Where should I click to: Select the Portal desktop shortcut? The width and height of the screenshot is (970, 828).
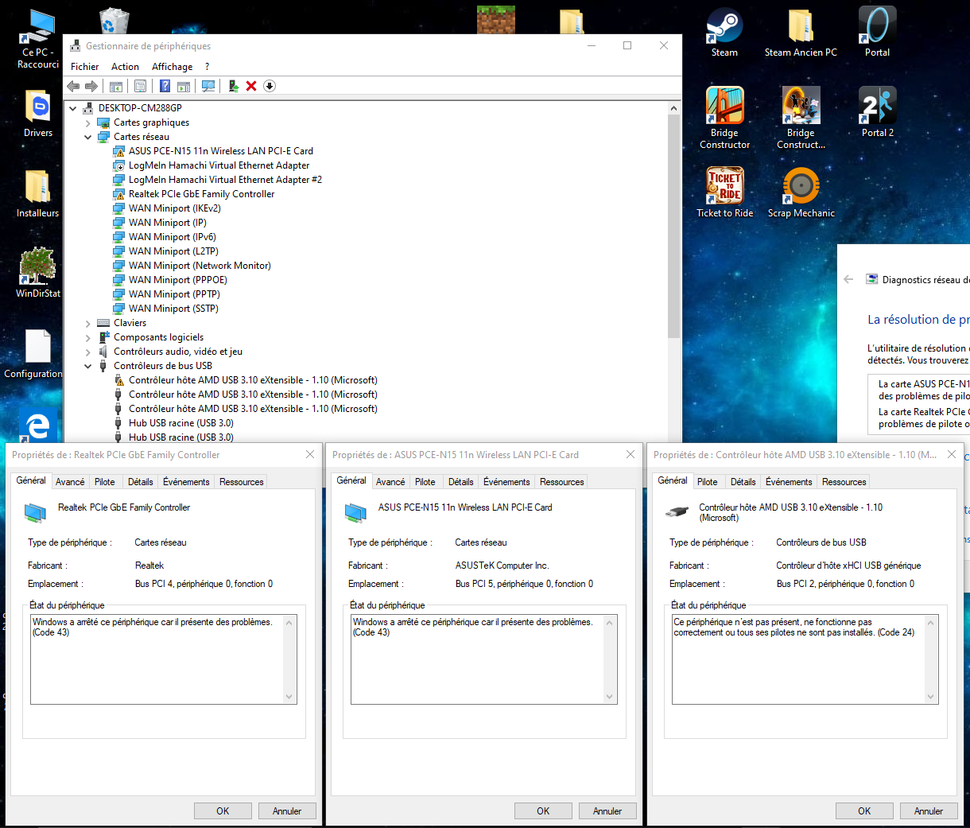coord(877,33)
